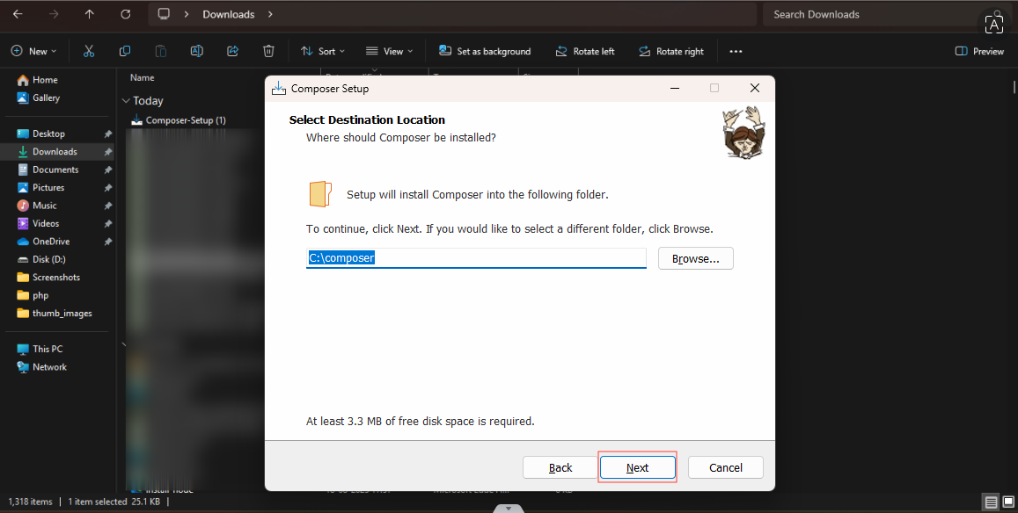This screenshot has width=1018, height=513.
Task: Click Next in Composer Setup
Action: tap(638, 467)
